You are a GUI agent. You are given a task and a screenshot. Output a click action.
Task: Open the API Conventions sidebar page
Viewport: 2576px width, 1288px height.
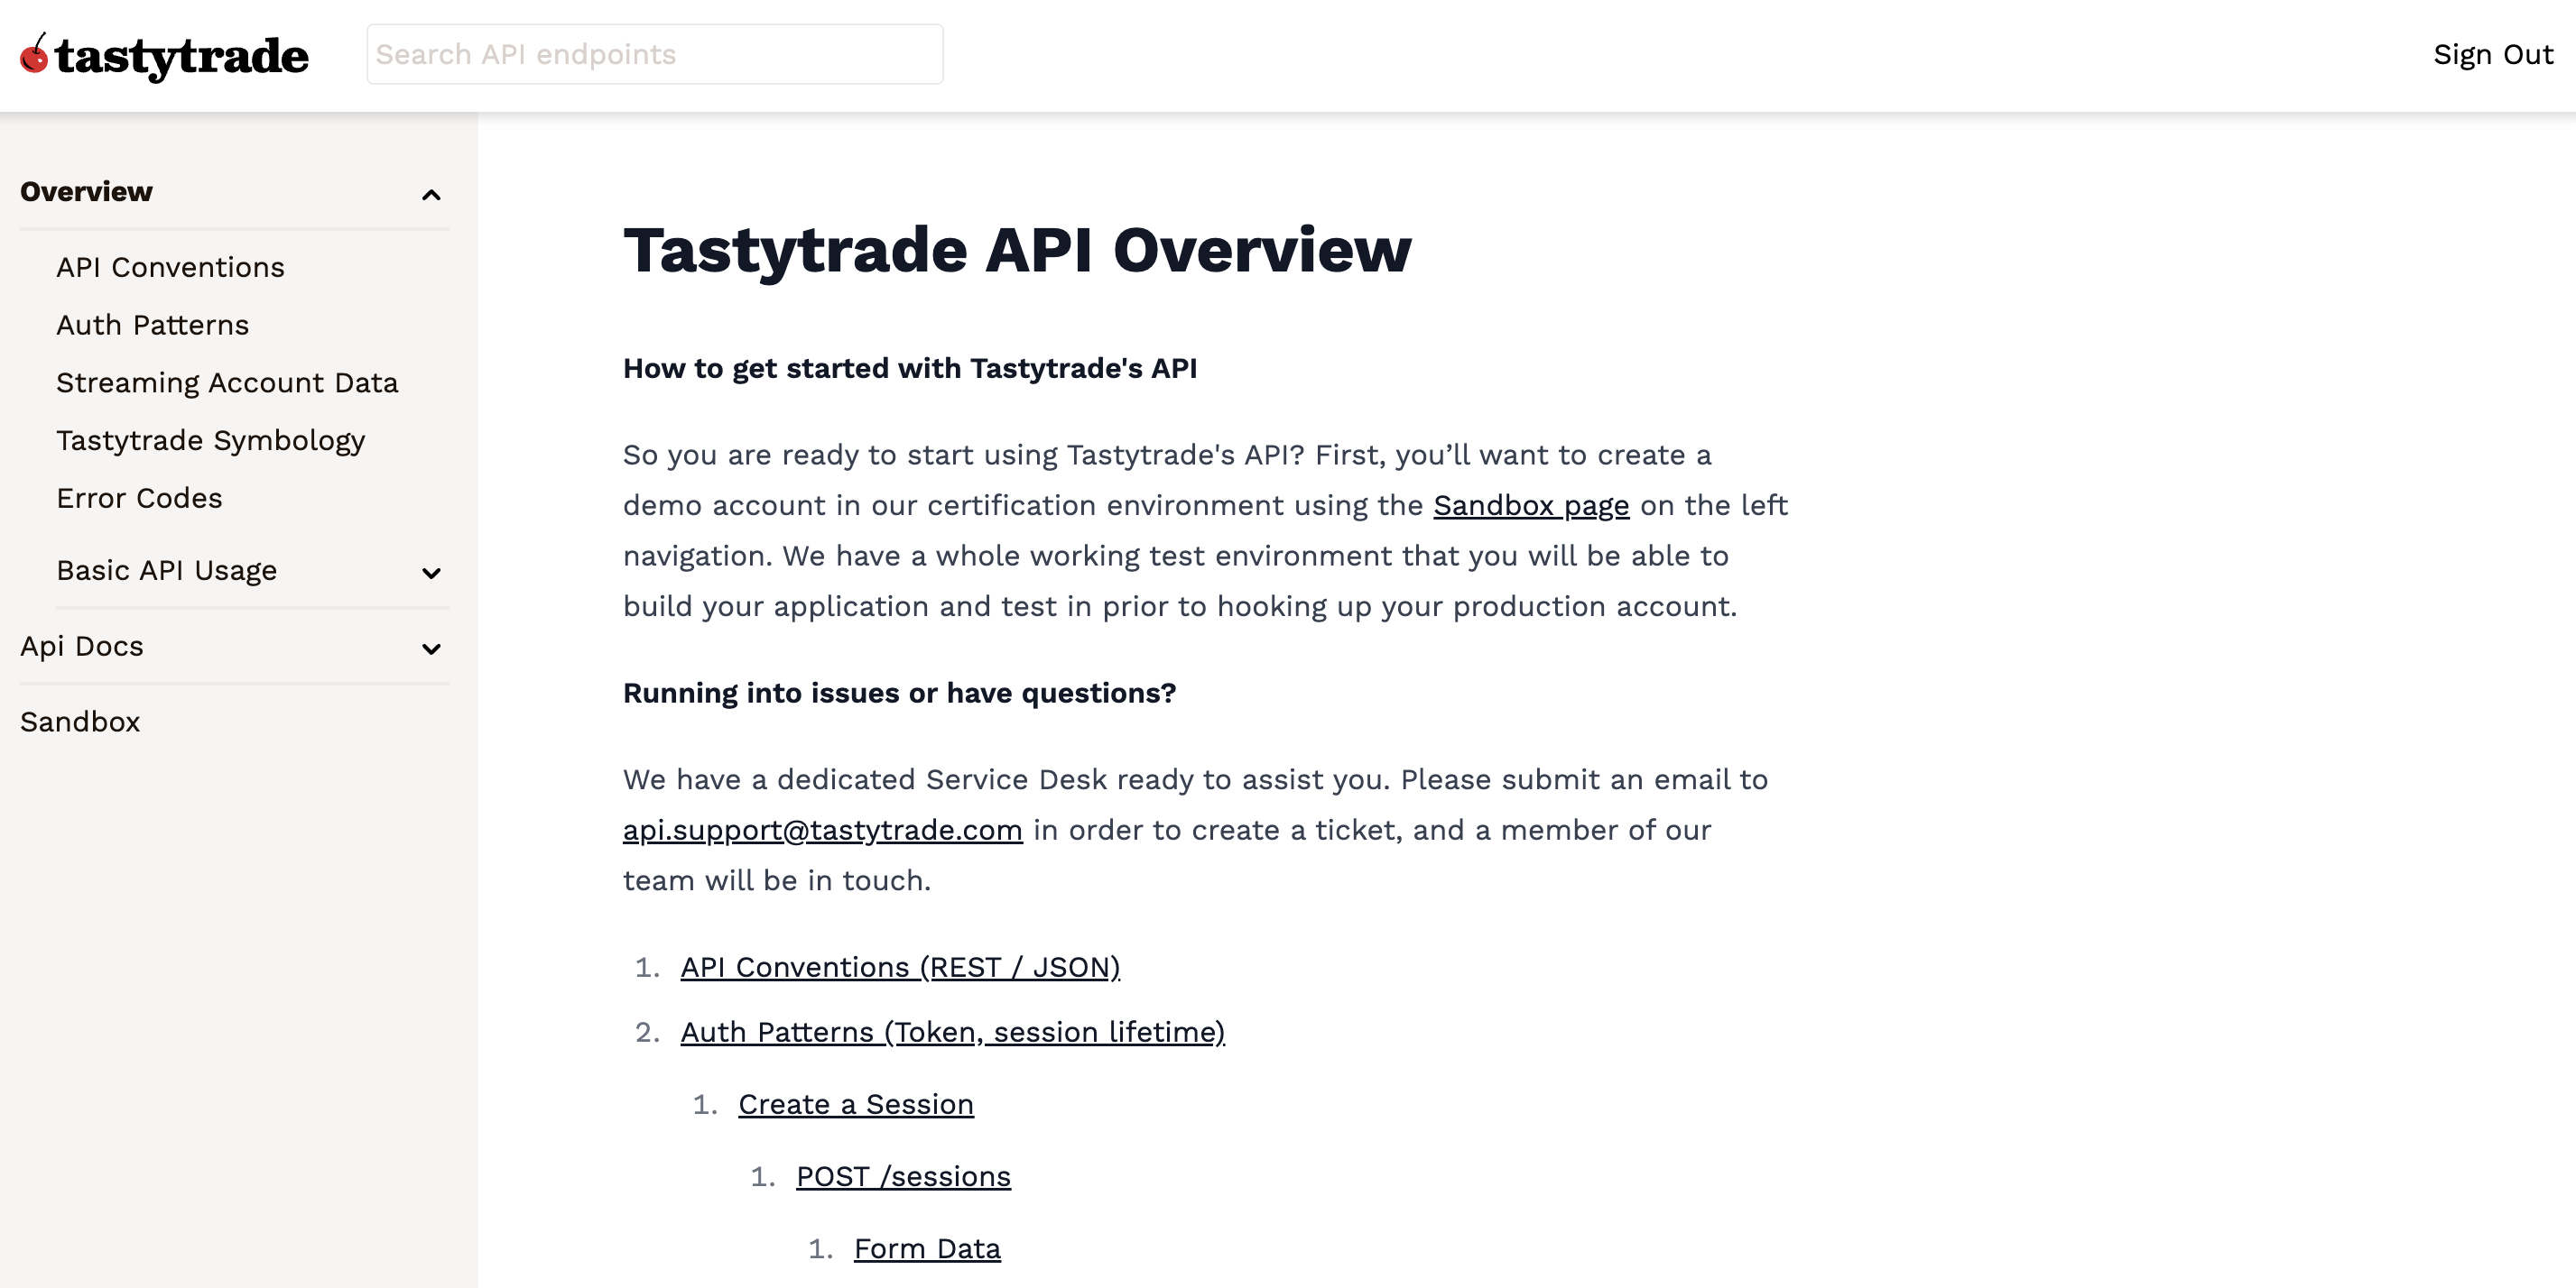[169, 267]
